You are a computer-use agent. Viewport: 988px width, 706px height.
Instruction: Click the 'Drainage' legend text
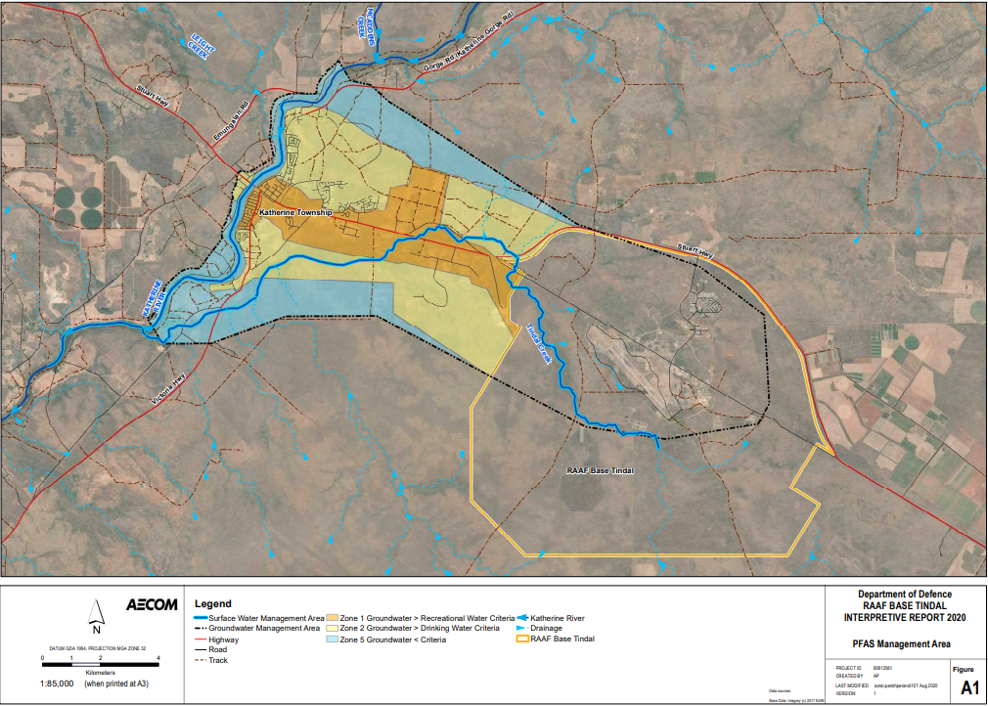pos(546,629)
